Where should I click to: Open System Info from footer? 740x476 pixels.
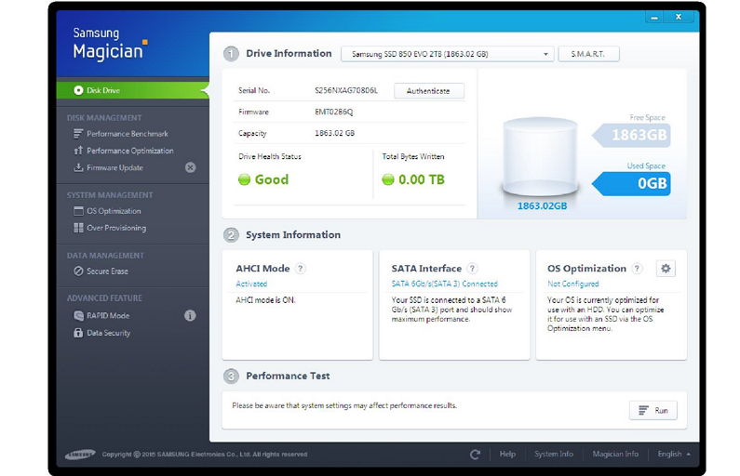coord(554,455)
